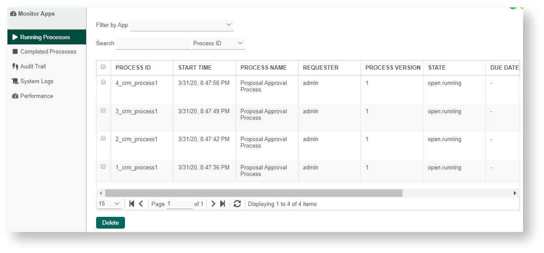Go to first page icon in pager
544x253 pixels.
(x=132, y=204)
